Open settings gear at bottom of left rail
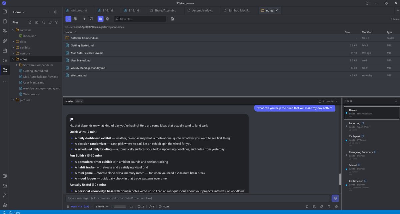The image size is (400, 214). coord(5,205)
